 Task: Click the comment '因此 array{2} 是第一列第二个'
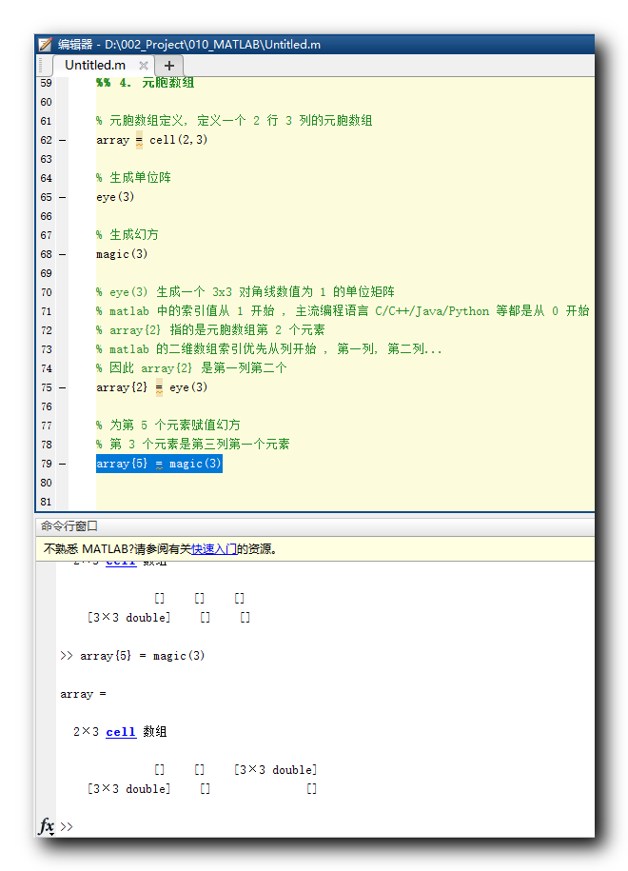pyautogui.click(x=191, y=368)
